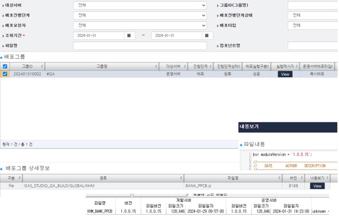Sort by 실행메시지 column arrows
This screenshot has height=217, width=339.
[297, 67]
